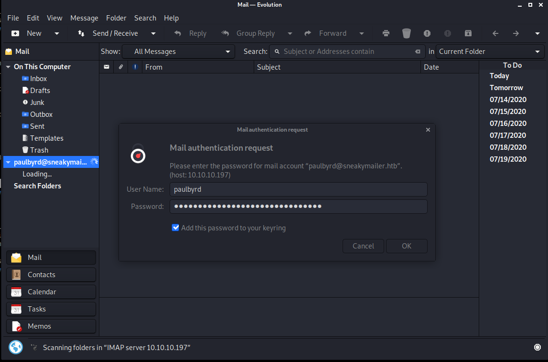Select the Junk folder
This screenshot has width=548, height=362.
[x=37, y=102]
